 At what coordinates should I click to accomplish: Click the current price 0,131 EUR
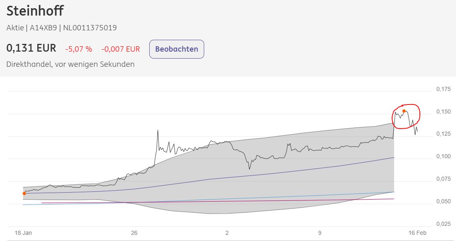pos(31,48)
